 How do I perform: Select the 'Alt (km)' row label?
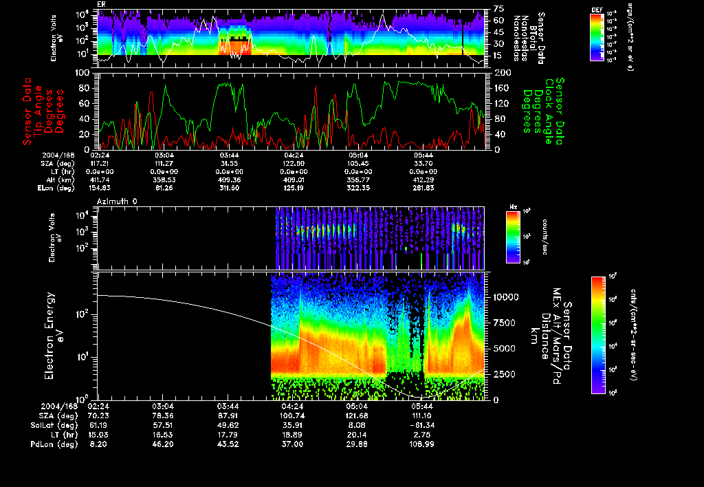[61, 180]
